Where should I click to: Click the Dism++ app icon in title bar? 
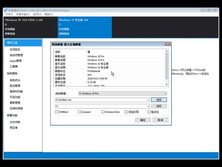pyautogui.click(x=6, y=10)
